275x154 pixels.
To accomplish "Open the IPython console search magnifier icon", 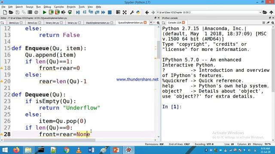I will pyautogui.click(x=273, y=23).
